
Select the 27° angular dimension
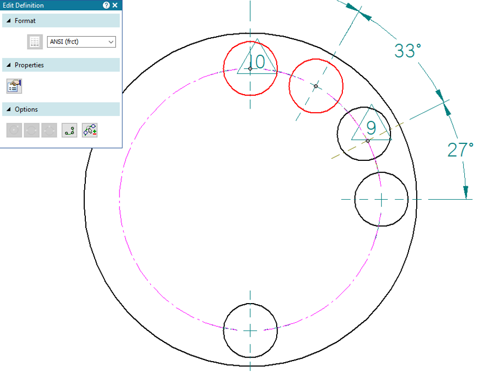[x=460, y=150]
